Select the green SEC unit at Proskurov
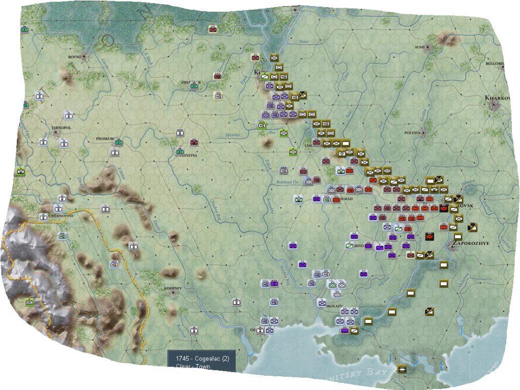 click(x=119, y=142)
